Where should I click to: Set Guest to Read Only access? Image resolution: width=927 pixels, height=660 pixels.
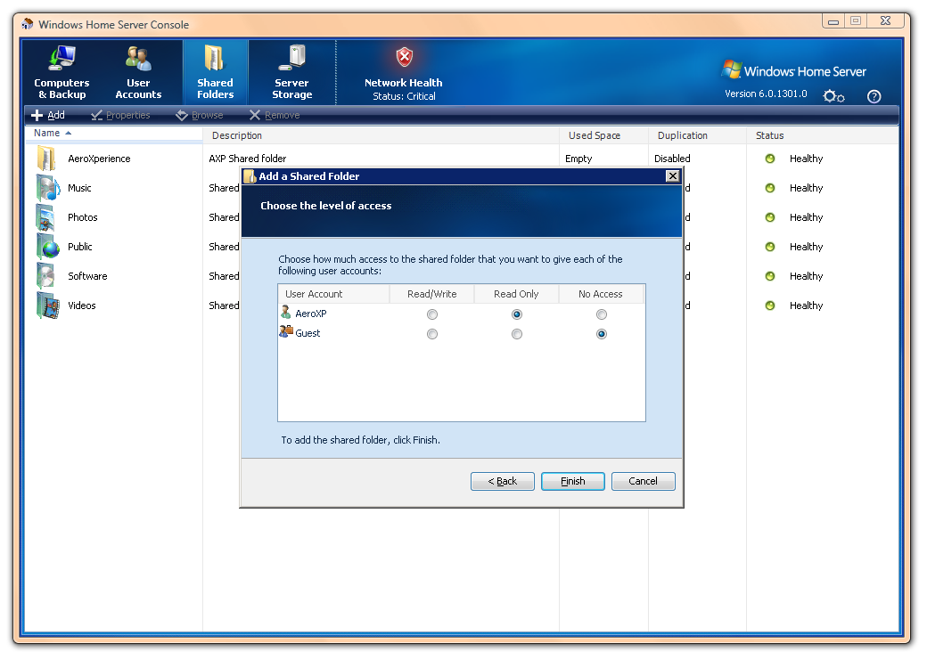click(517, 334)
